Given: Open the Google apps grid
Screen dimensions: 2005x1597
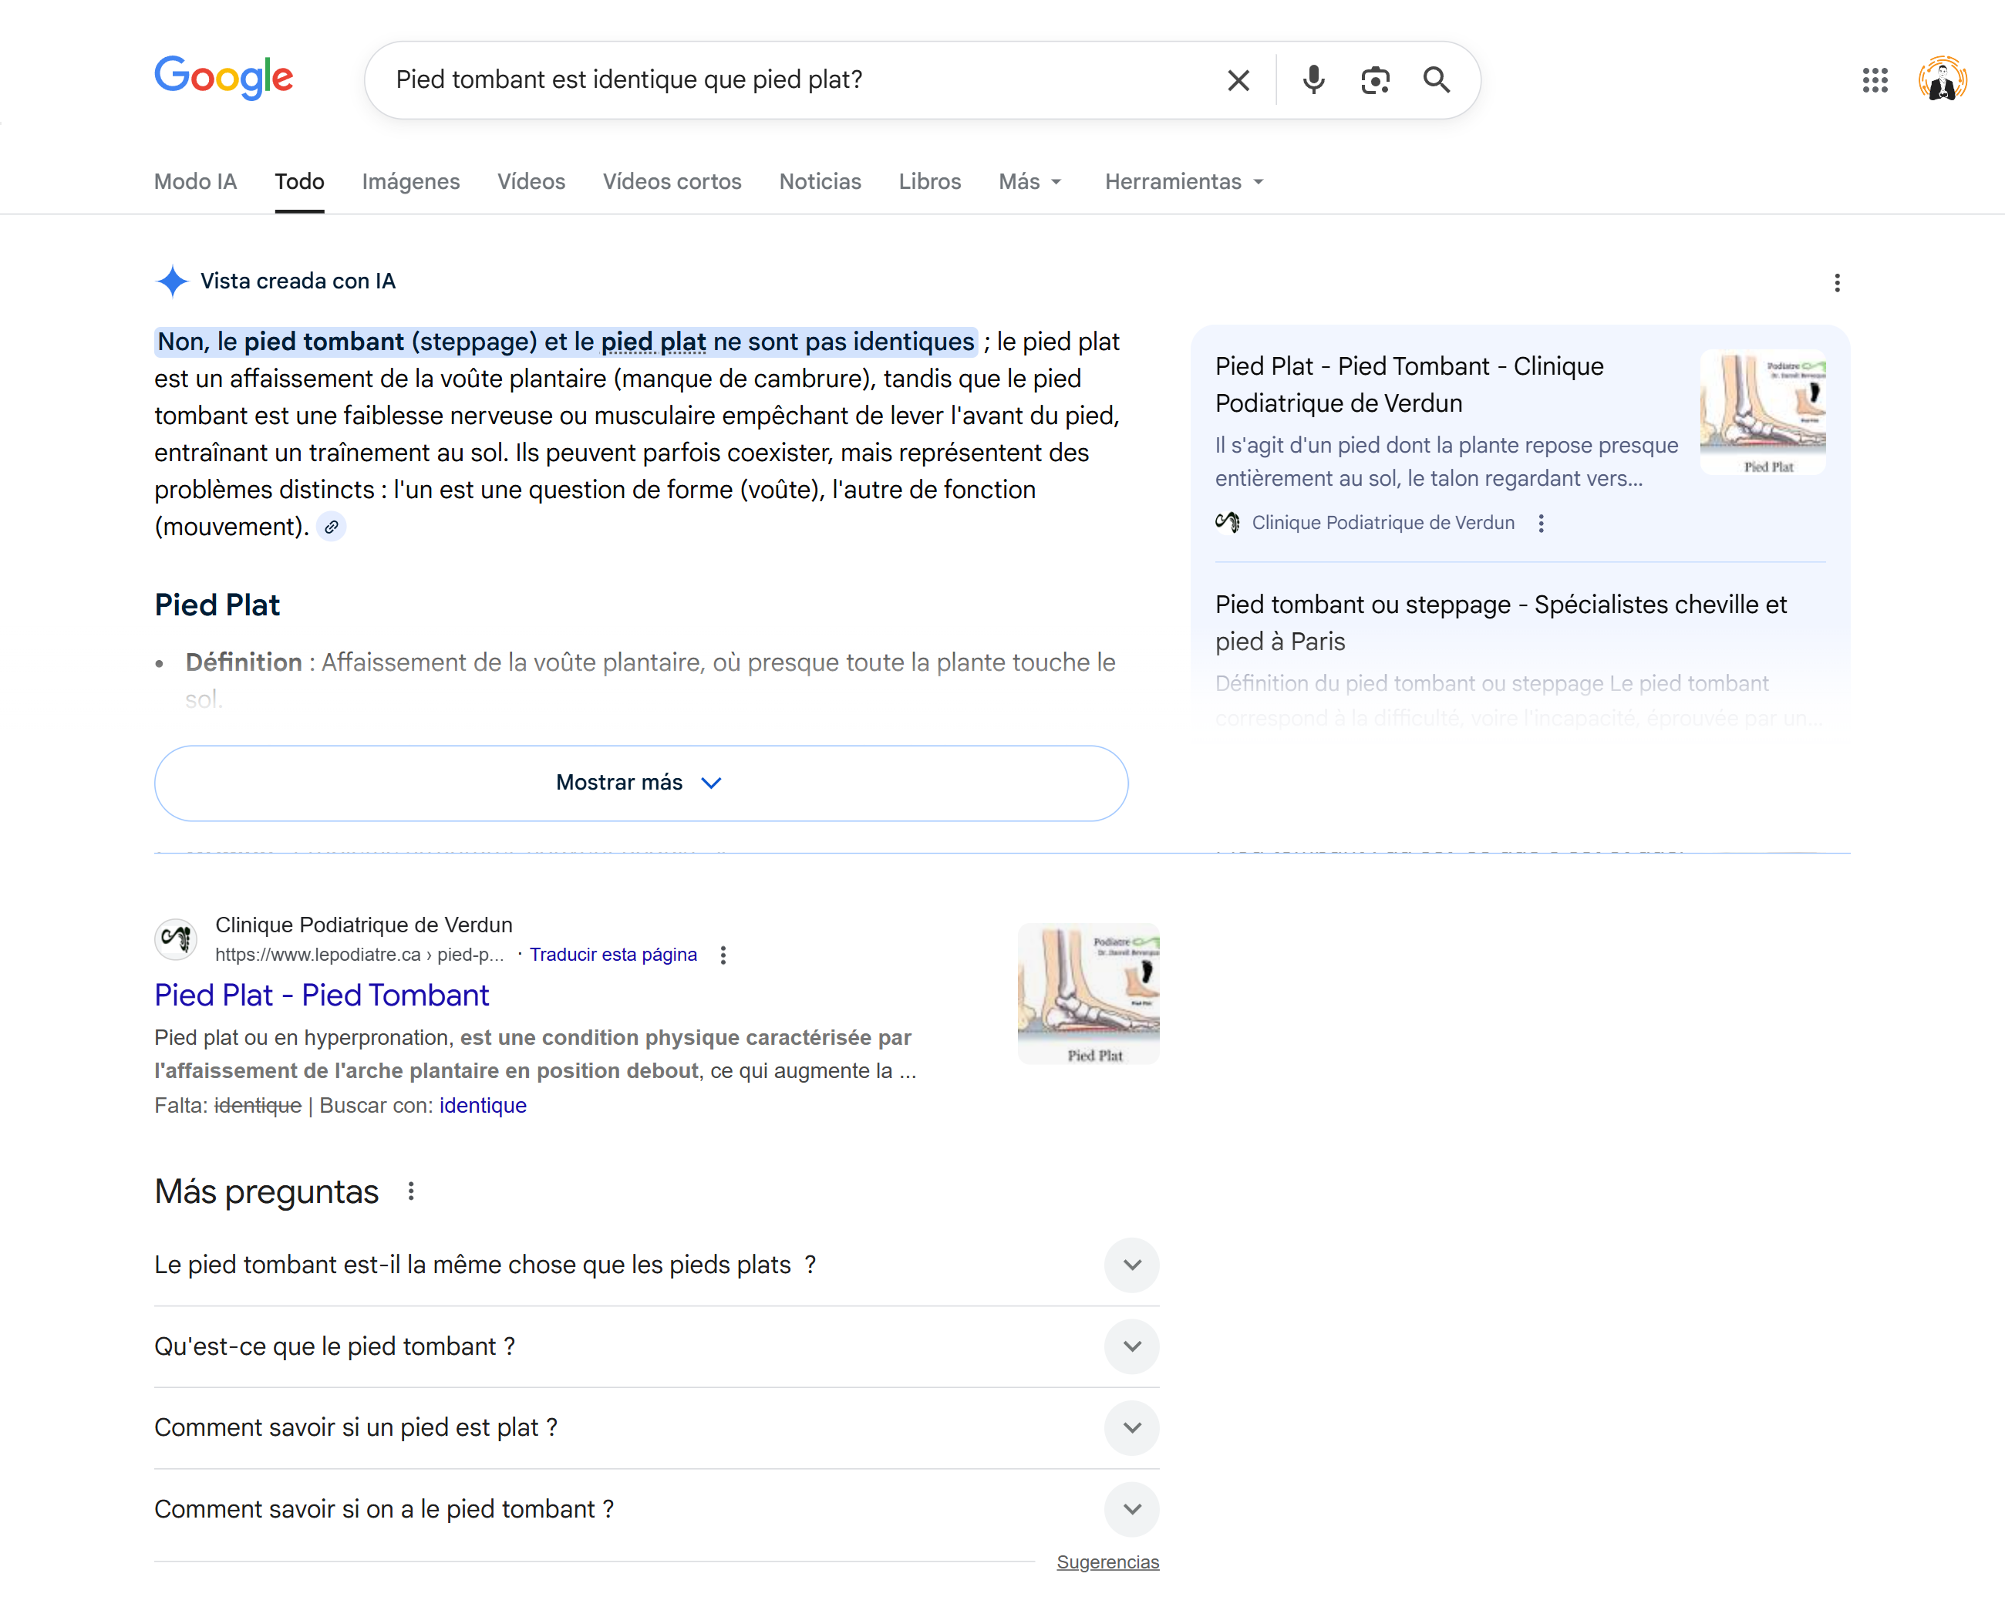Looking at the screenshot, I should pyautogui.click(x=1875, y=81).
